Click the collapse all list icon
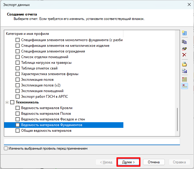 pyautogui.click(x=184, y=86)
